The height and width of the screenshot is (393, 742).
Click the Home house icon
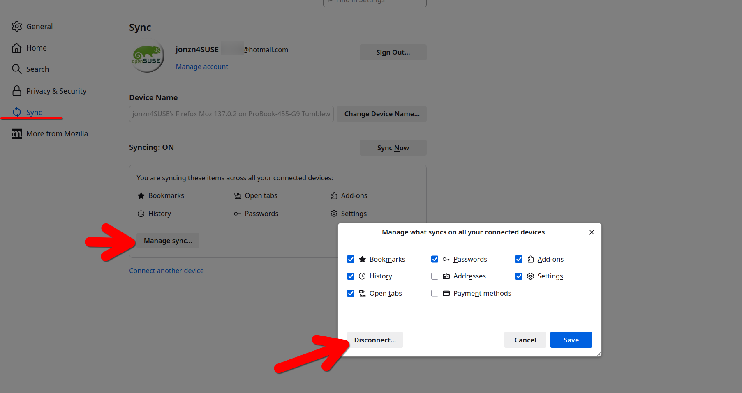point(16,48)
